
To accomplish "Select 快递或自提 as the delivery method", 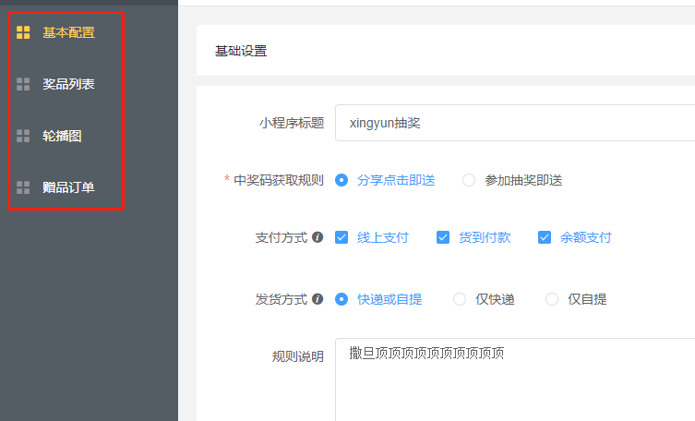I will [342, 299].
